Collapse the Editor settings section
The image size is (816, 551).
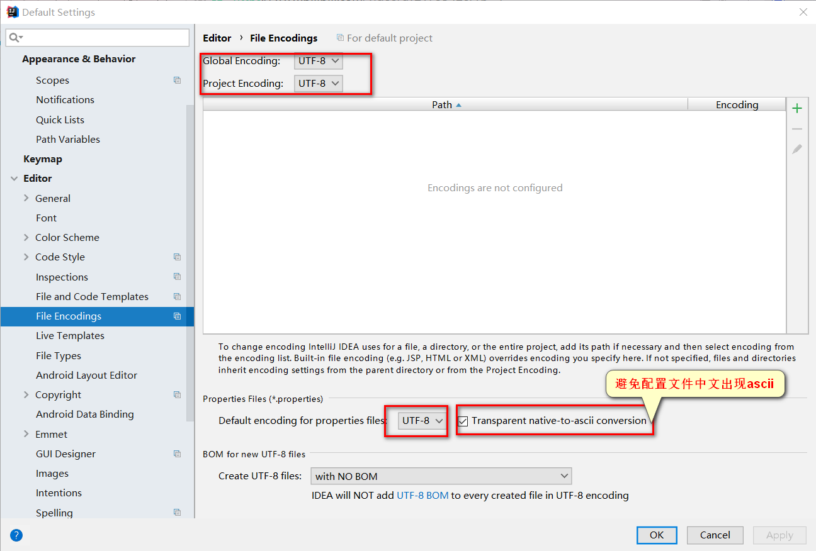click(x=14, y=179)
